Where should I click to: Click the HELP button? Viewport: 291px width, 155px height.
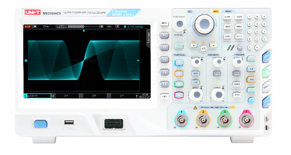point(237,95)
